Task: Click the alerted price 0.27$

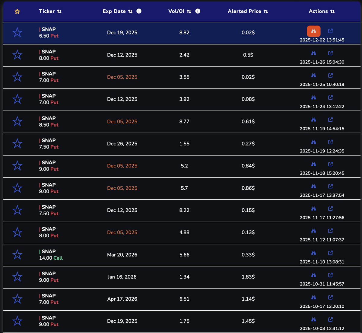Action: (x=248, y=144)
